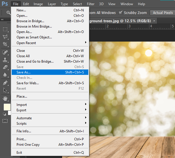Click the Actual Pixels button
Viewport: 175px width, 158px height.
pyautogui.click(x=163, y=13)
